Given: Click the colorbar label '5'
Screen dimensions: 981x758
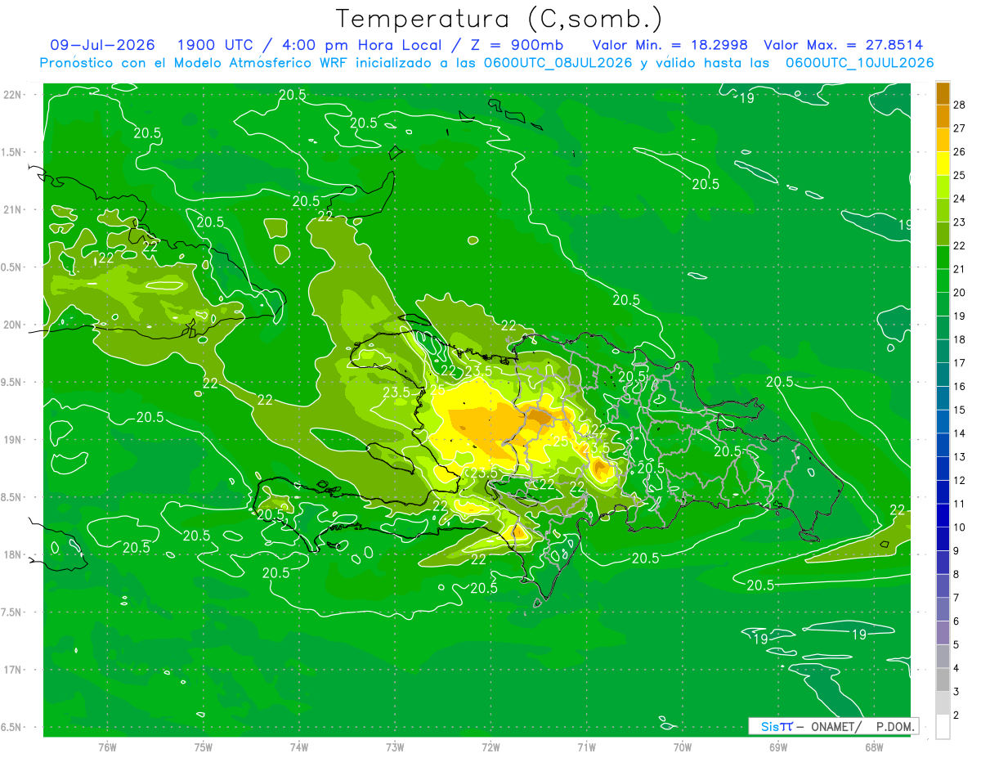Looking at the screenshot, I should pyautogui.click(x=957, y=645).
